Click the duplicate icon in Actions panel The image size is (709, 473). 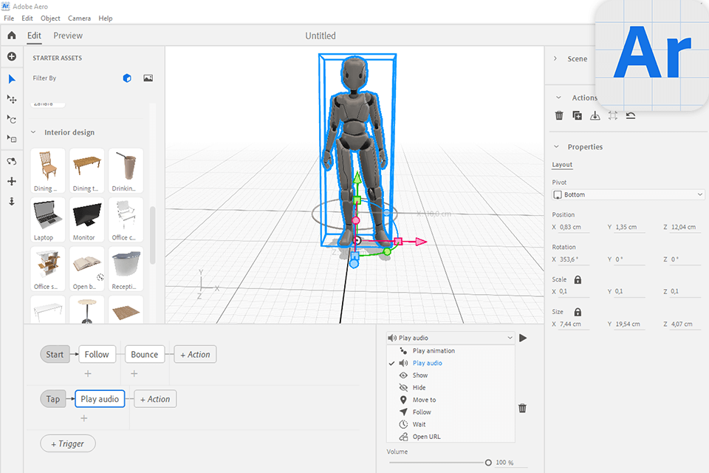point(577,115)
